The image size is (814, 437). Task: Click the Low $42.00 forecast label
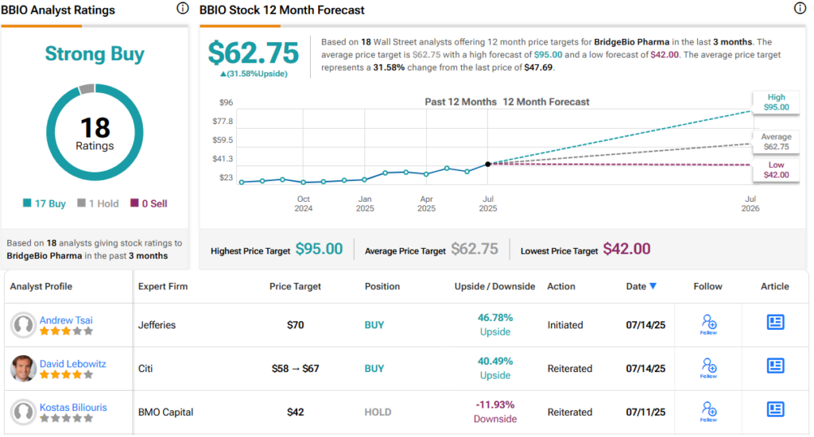[x=776, y=169]
